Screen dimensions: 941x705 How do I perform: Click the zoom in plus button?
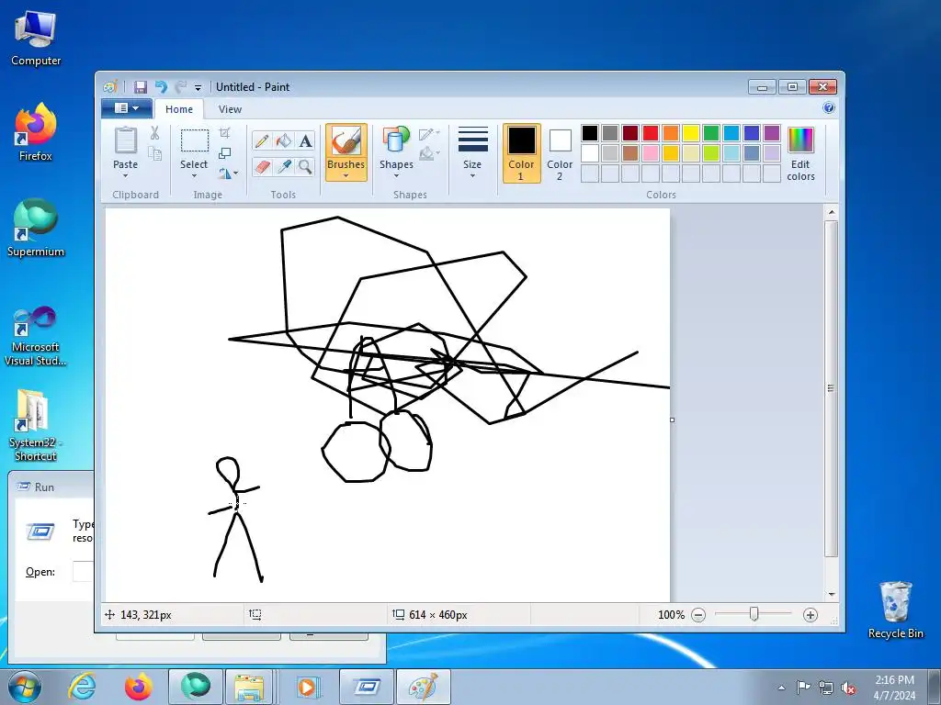[811, 615]
